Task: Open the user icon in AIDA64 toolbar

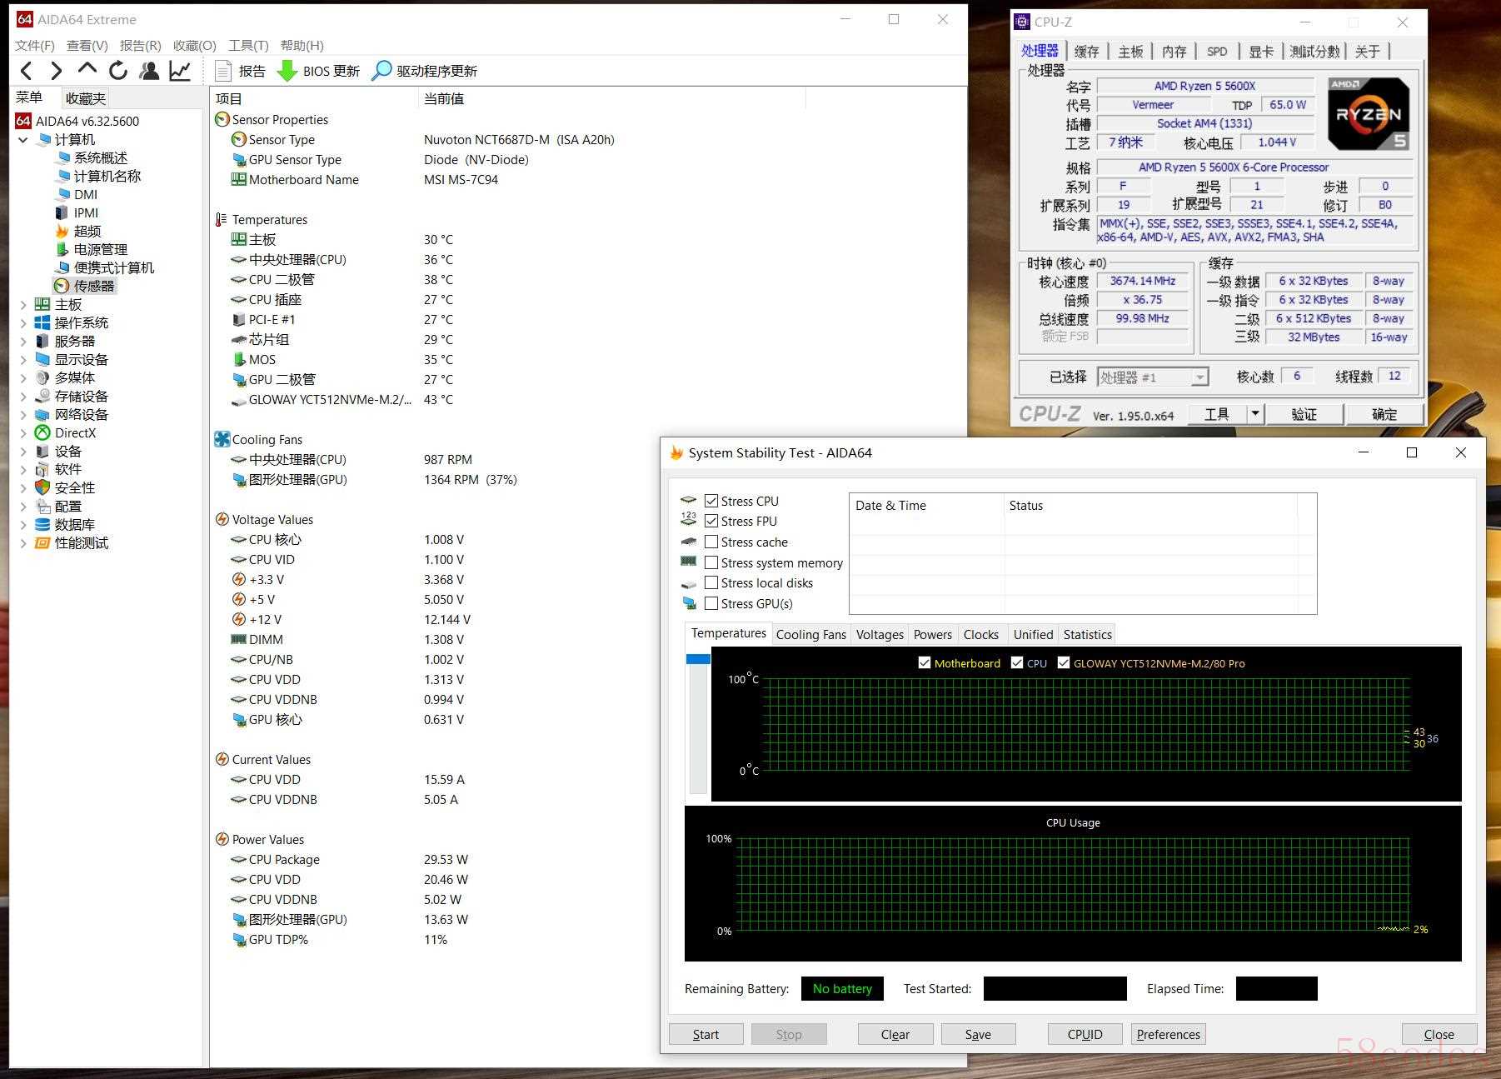Action: click(150, 71)
